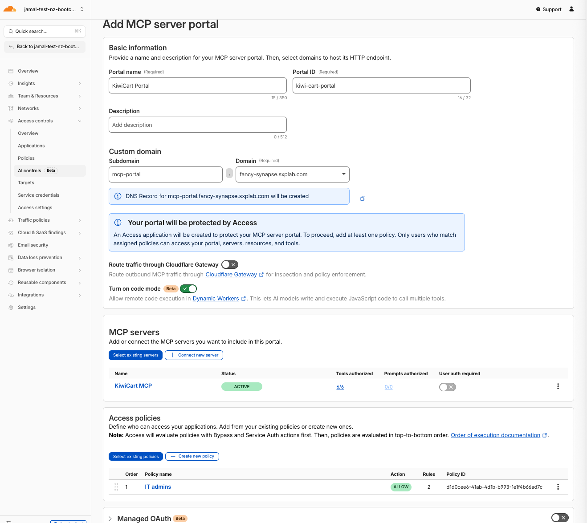Open Applications in the sidebar
587x523 pixels.
31,146
